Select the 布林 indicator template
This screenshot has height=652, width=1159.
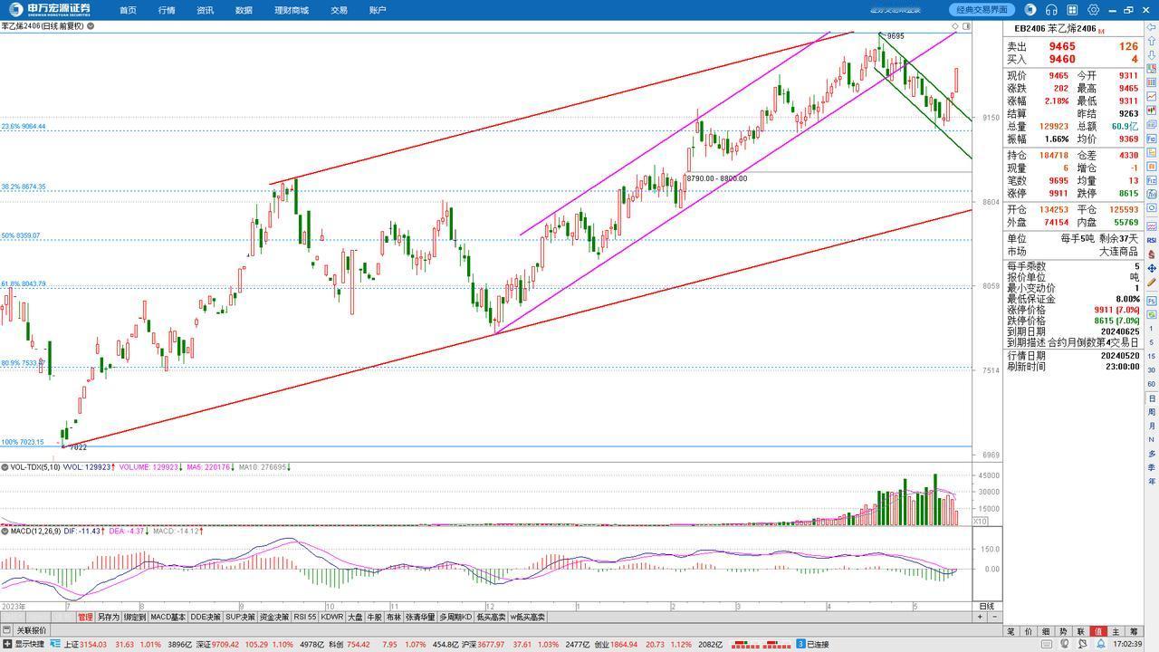(x=393, y=617)
